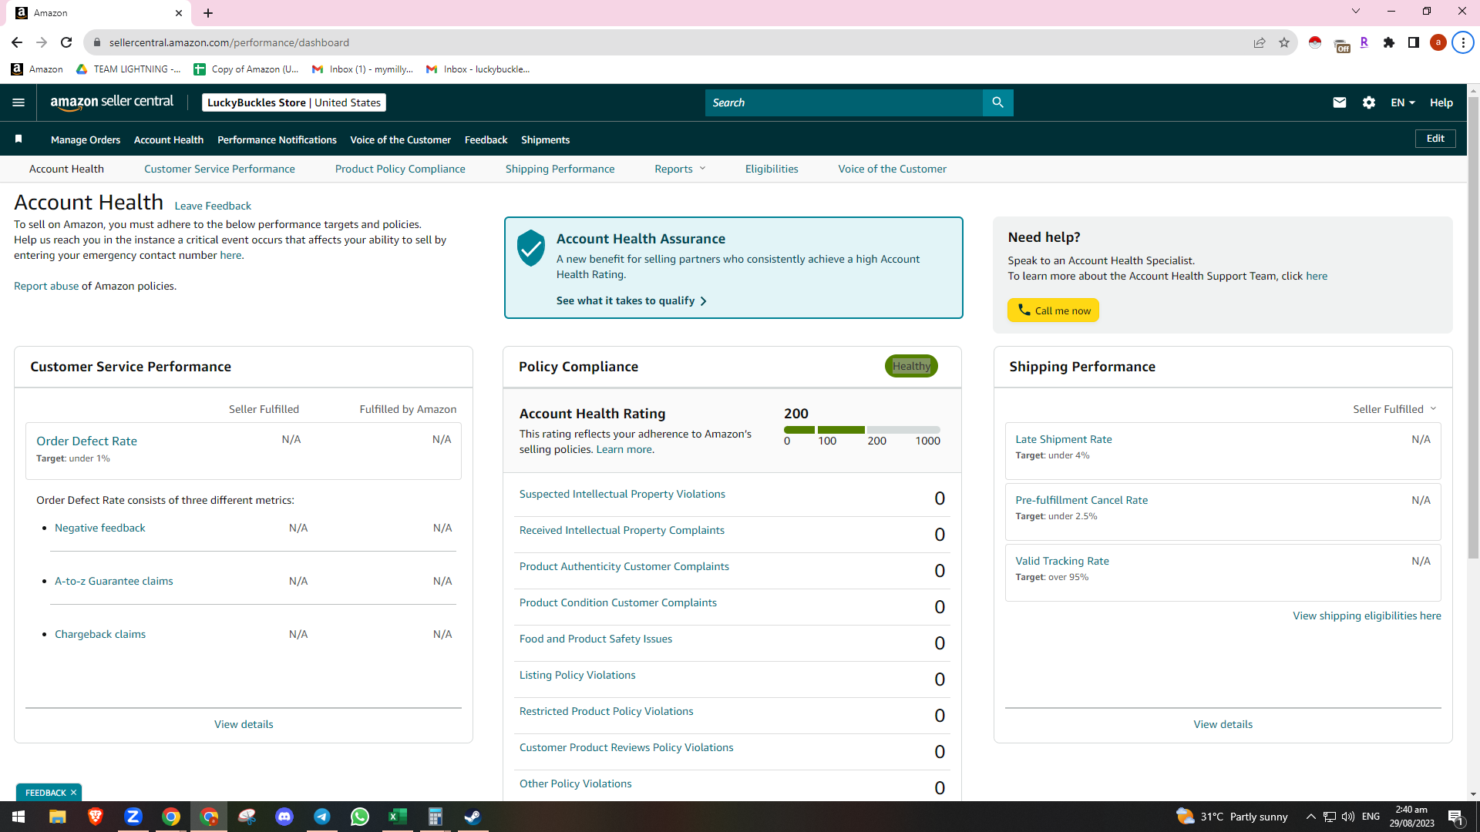
Task: Open the A-to-z Guarantee claims link
Action: point(114,581)
